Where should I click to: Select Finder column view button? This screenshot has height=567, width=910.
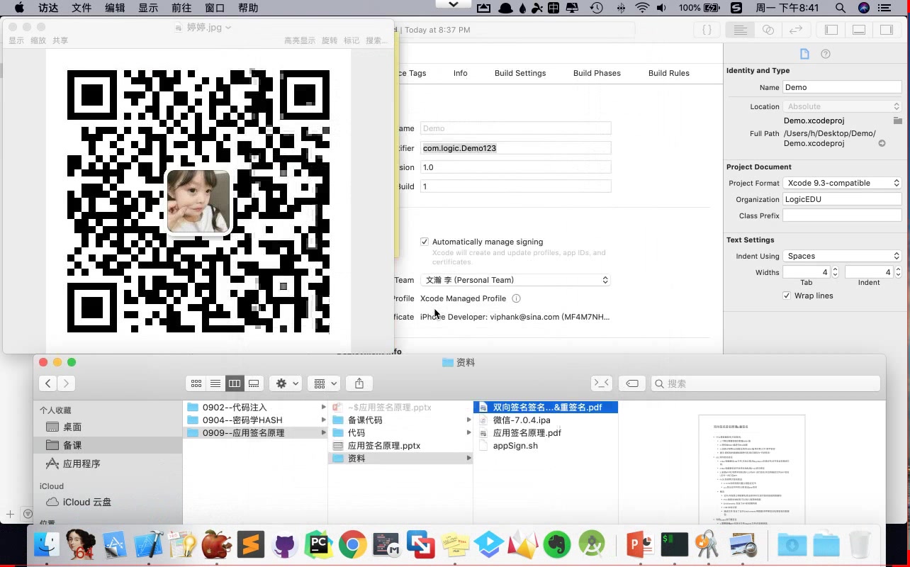tap(235, 383)
